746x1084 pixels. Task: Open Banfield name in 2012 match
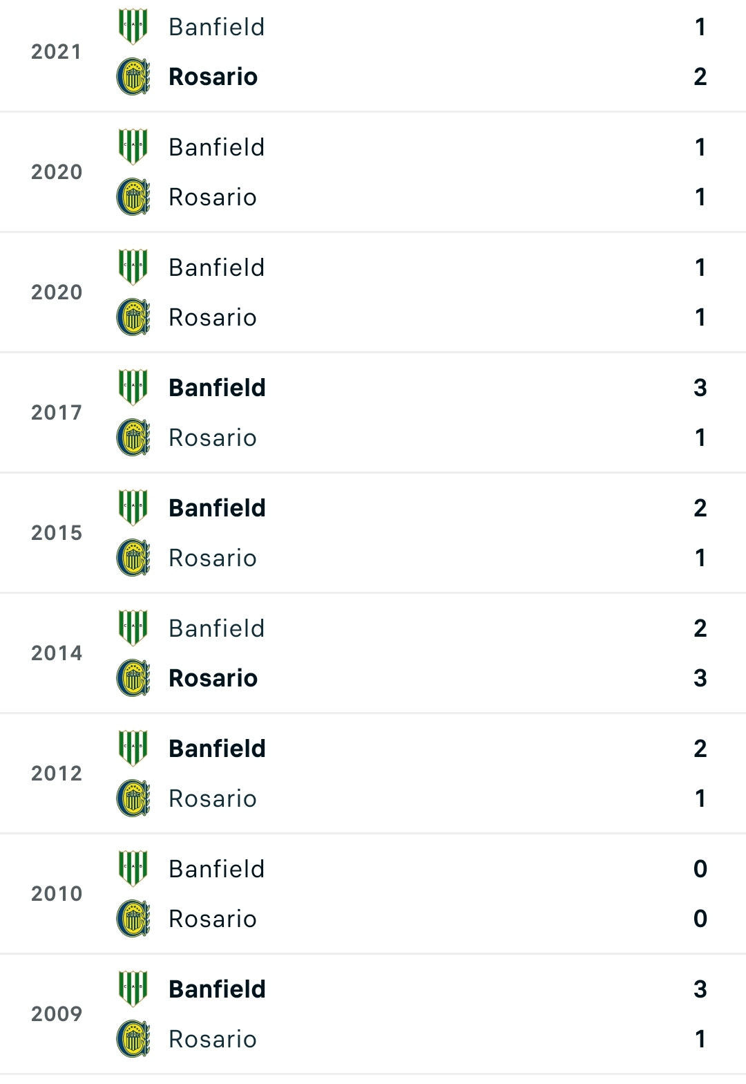pos(217,749)
